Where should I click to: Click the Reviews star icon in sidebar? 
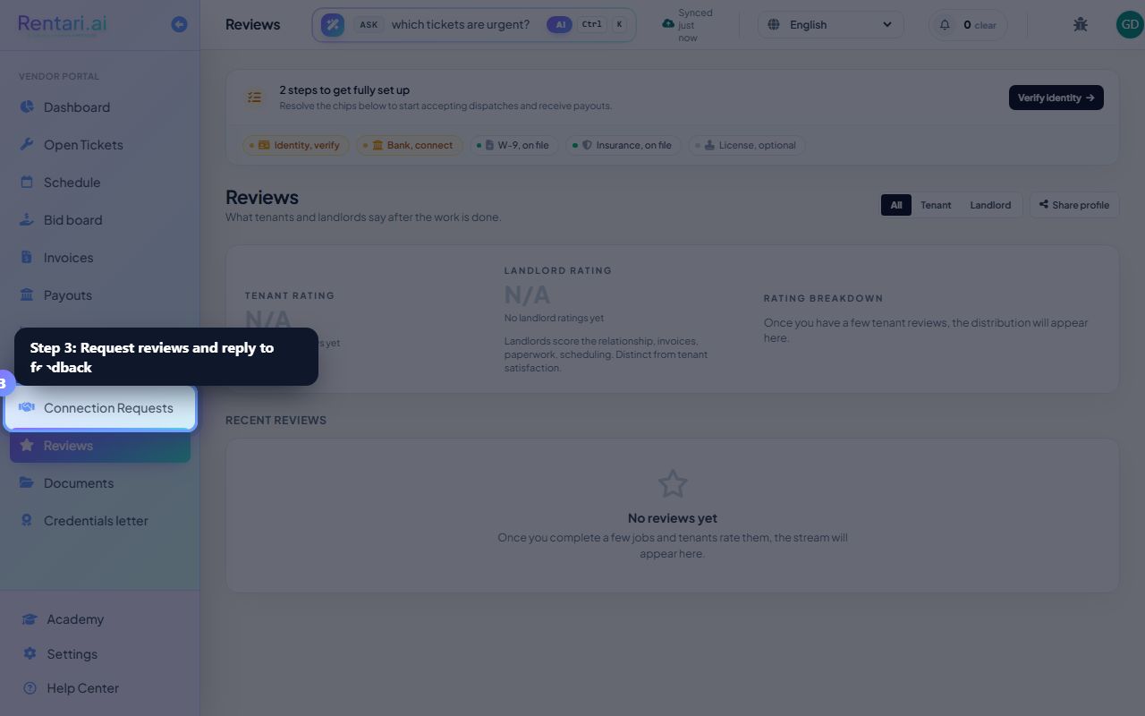[x=27, y=446]
